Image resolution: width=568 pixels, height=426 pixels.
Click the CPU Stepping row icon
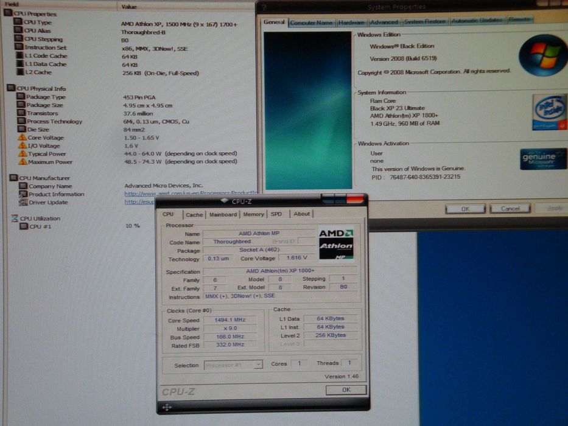pos(19,38)
